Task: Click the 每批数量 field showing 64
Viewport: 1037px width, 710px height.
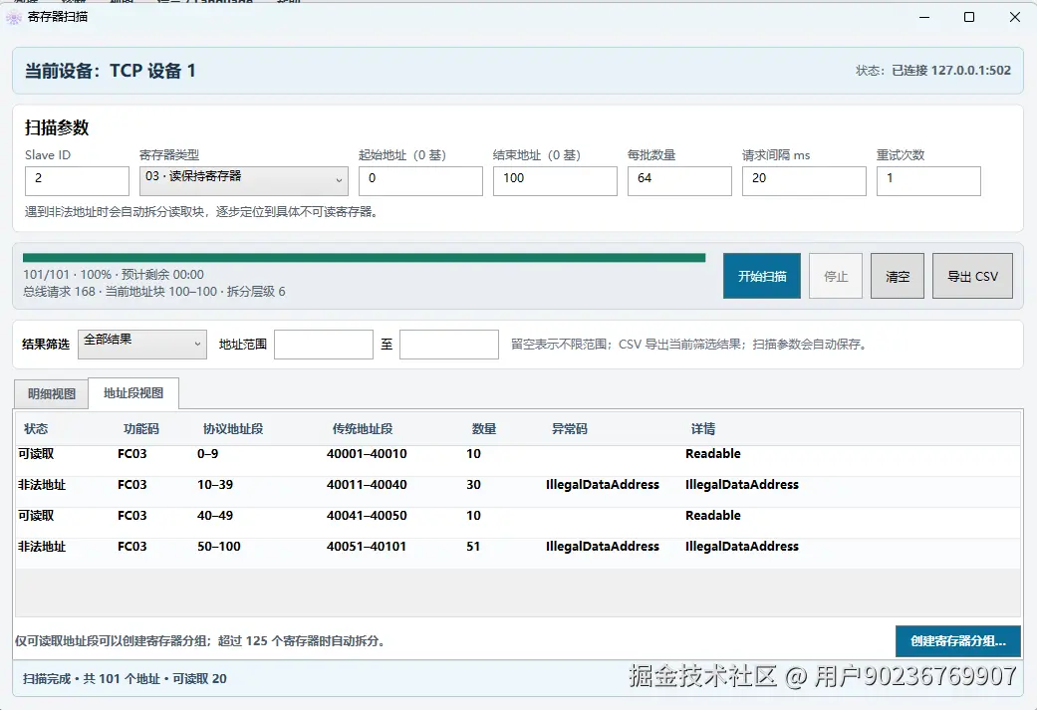Action: [x=679, y=180]
